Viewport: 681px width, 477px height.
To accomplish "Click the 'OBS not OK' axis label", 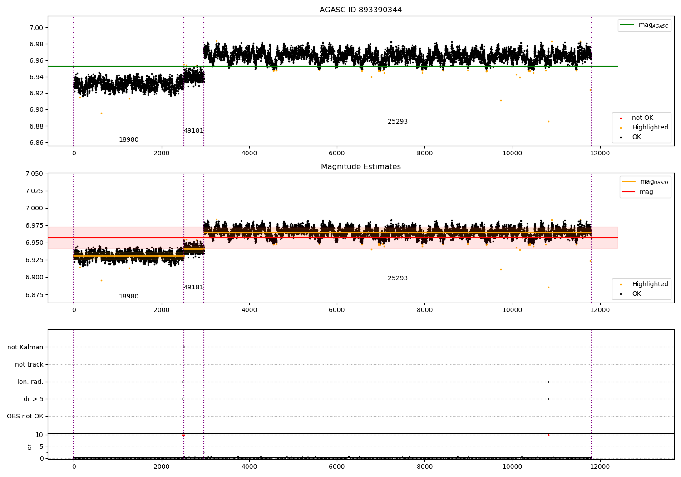I will click(x=25, y=416).
